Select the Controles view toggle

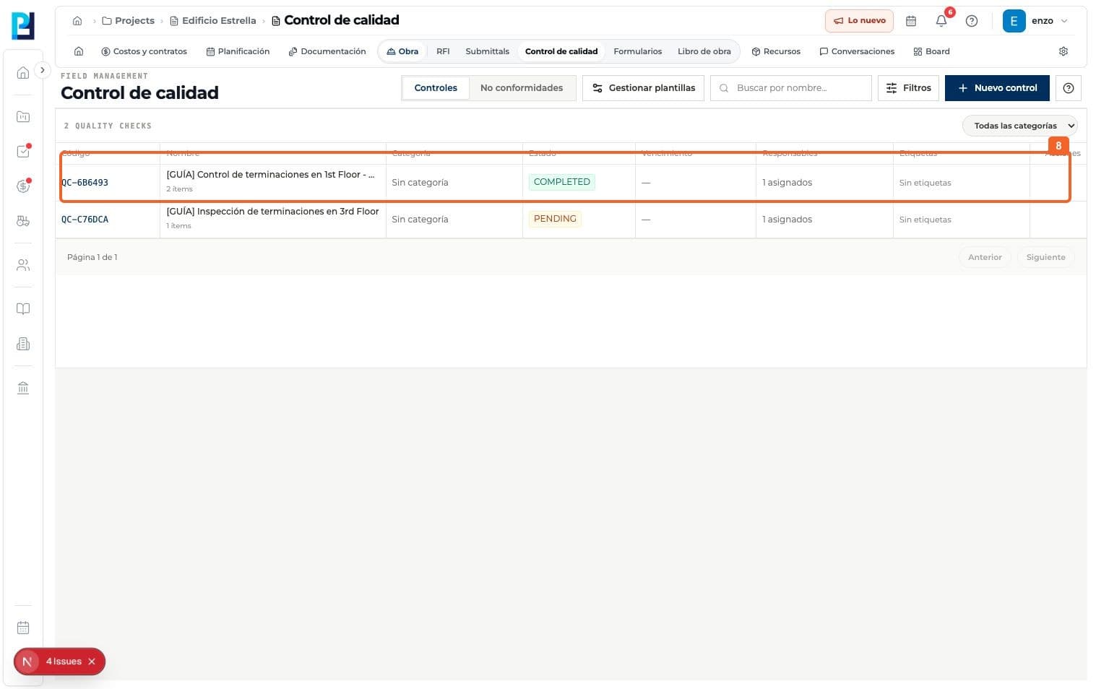(436, 88)
